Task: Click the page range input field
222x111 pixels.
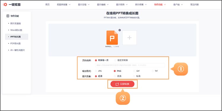Action: click(x=130, y=65)
